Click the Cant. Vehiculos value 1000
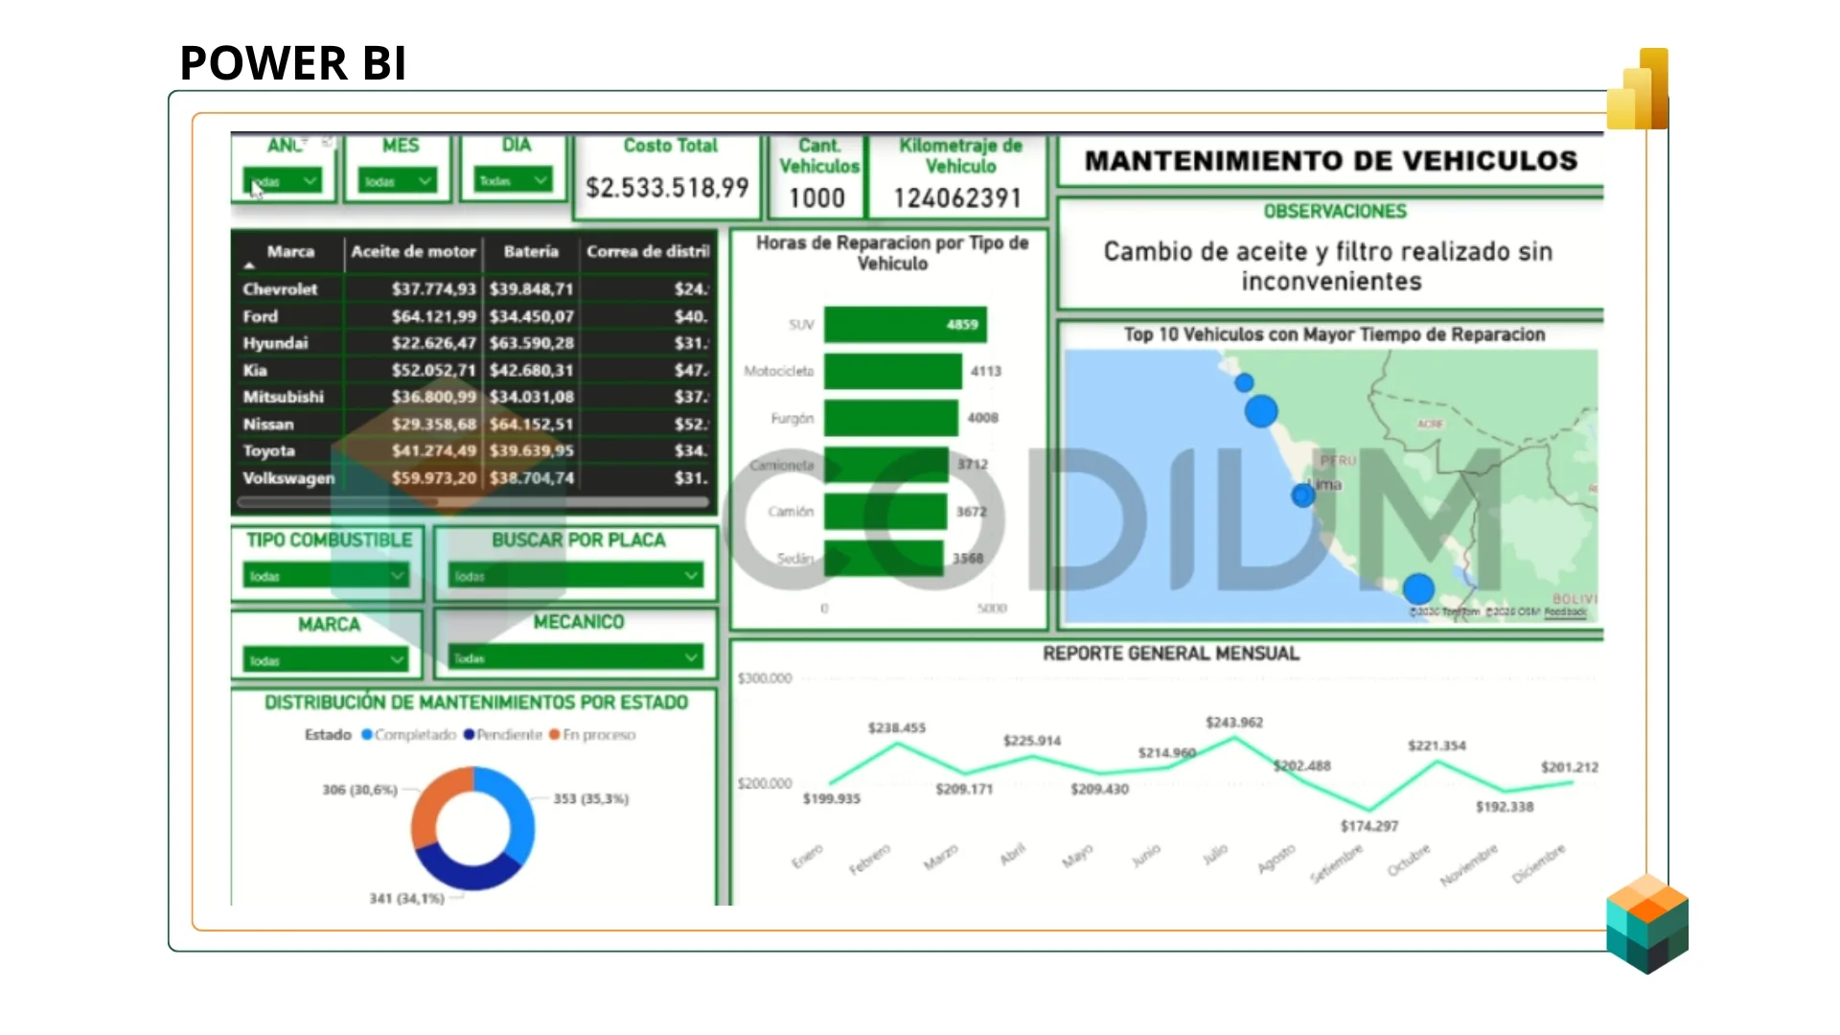 tap(816, 198)
